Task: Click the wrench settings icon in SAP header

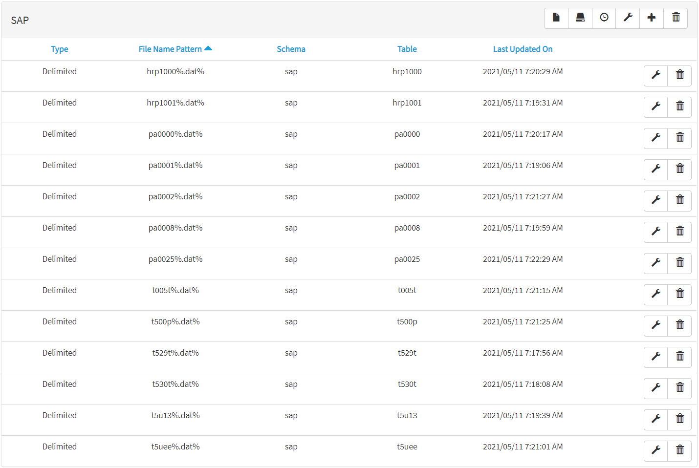Action: pyautogui.click(x=628, y=18)
